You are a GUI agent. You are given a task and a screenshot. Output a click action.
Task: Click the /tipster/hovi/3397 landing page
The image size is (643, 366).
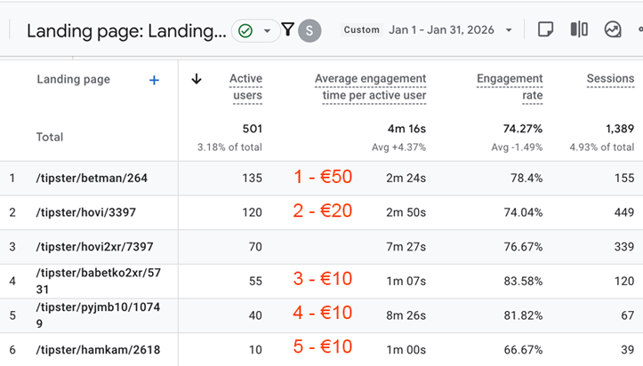coord(81,212)
